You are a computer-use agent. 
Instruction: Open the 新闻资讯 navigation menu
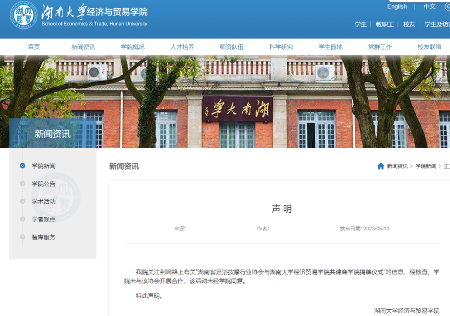click(x=83, y=47)
